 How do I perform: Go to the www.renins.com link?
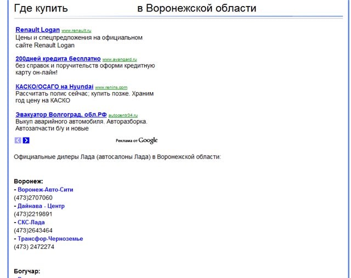click(x=111, y=87)
